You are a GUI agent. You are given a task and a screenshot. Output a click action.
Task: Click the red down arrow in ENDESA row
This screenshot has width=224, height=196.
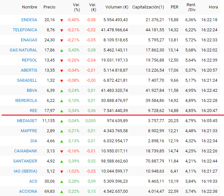pos(62,20)
